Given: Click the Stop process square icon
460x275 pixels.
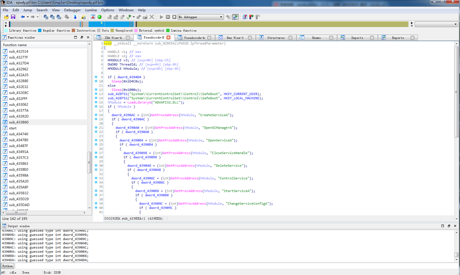Looking at the screenshot, I should click(x=174, y=17).
